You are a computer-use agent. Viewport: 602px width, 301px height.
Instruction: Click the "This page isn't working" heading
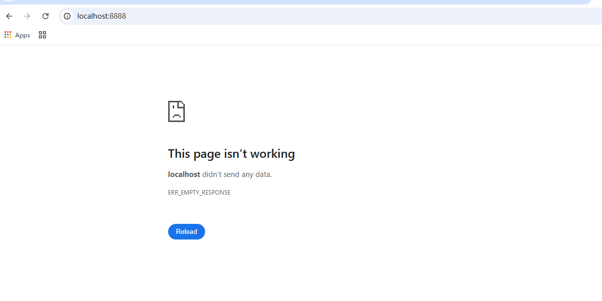click(x=231, y=154)
